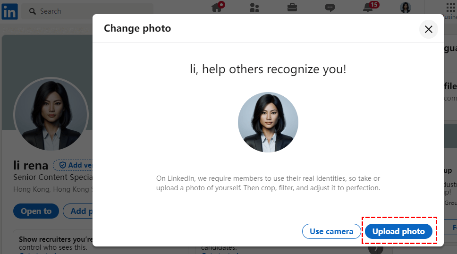Image resolution: width=457 pixels, height=254 pixels.
Task: Click the Open to button
Action: (x=36, y=211)
